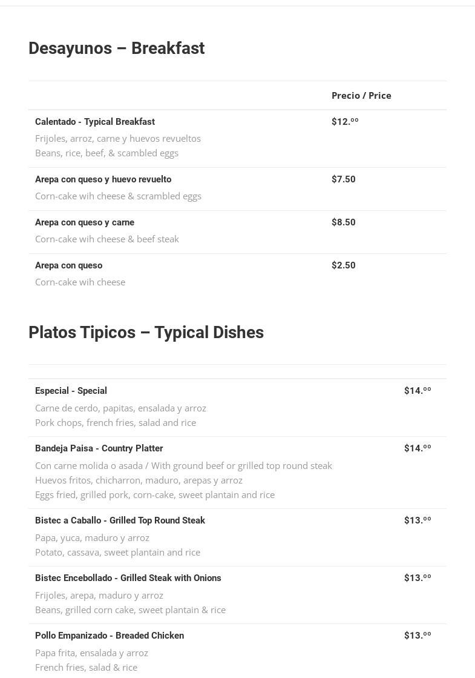Select Bistec a Caballo - Grilled Top Round Steak

point(120,520)
